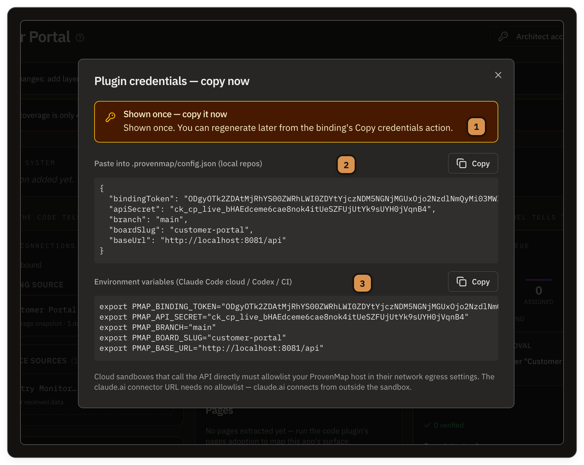Click the export PMAP_BINDING_TOKEN line
This screenshot has width=584, height=465.
tap(299, 307)
